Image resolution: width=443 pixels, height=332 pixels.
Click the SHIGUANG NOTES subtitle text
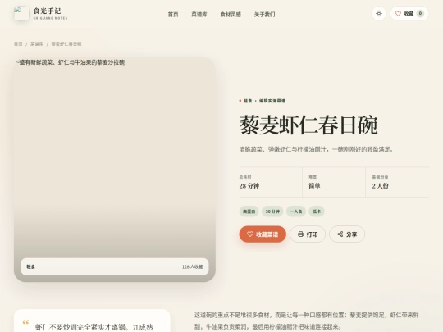click(x=50, y=18)
